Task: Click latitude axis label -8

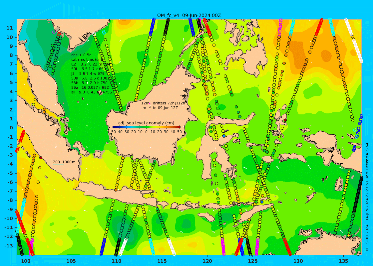Action: pyautogui.click(x=10, y=200)
